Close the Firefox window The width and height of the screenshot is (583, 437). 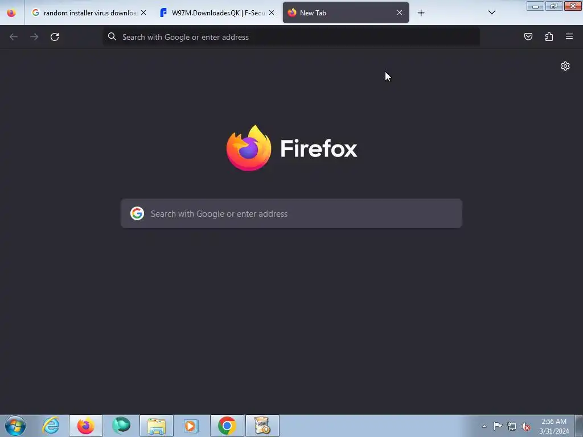(573, 6)
